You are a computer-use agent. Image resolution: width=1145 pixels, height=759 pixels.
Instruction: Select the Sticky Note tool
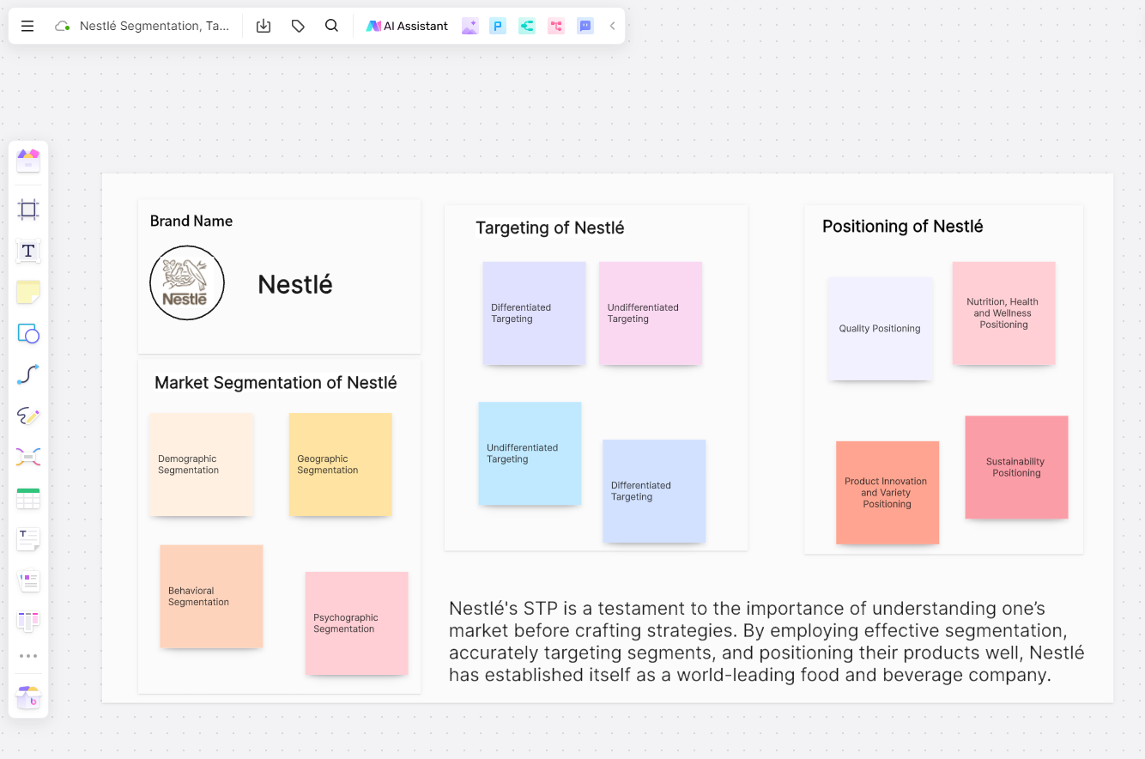click(28, 292)
